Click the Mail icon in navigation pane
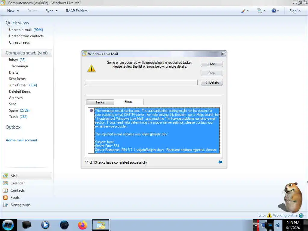Viewport: 308px width, 231px height. 5,176
